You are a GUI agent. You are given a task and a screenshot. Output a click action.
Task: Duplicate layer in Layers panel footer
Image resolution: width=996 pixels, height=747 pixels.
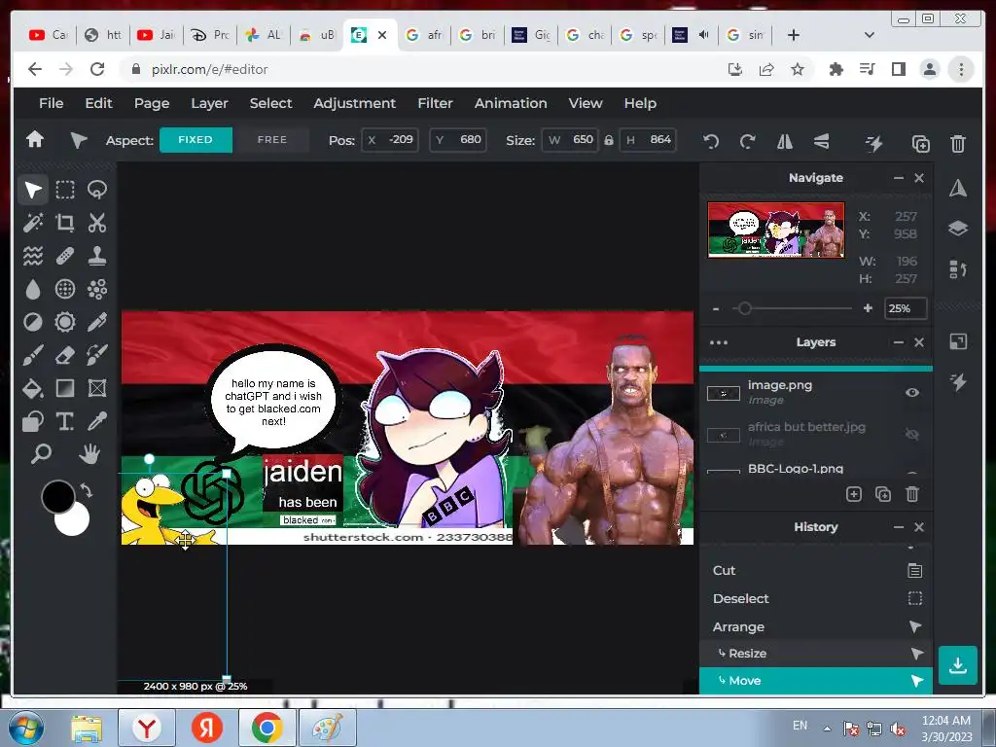coord(883,494)
